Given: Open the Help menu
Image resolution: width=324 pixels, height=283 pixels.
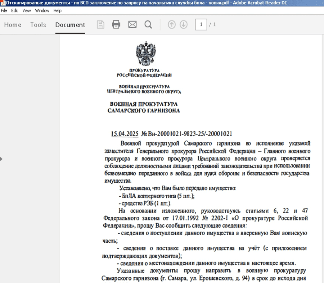Looking at the screenshot, I should 58,10.
